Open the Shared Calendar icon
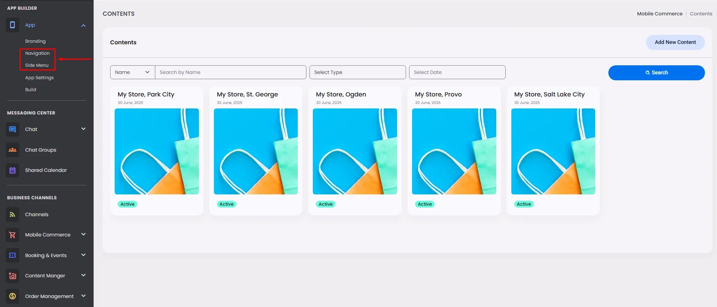The width and height of the screenshot is (717, 307). (12, 170)
